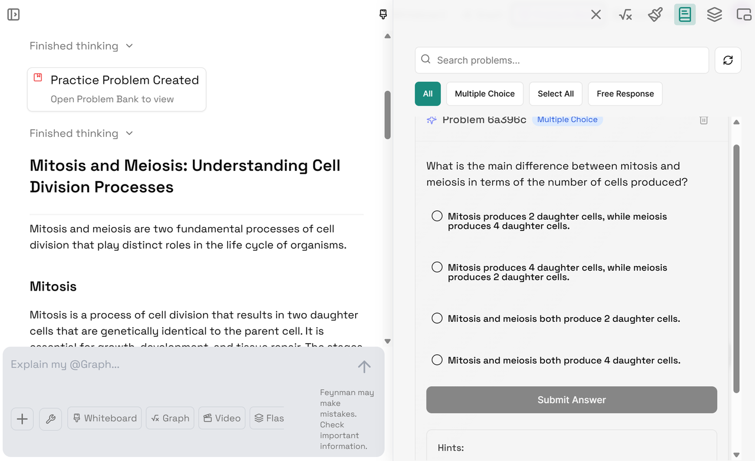Image resolution: width=755 pixels, height=461 pixels.
Task: Expand the second 'Finished thinking' section
Action: coord(81,133)
